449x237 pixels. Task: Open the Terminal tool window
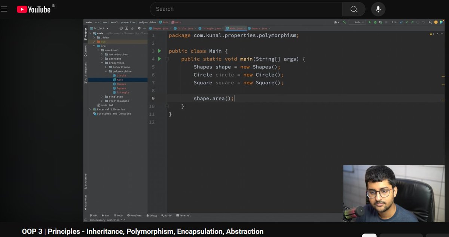click(184, 215)
